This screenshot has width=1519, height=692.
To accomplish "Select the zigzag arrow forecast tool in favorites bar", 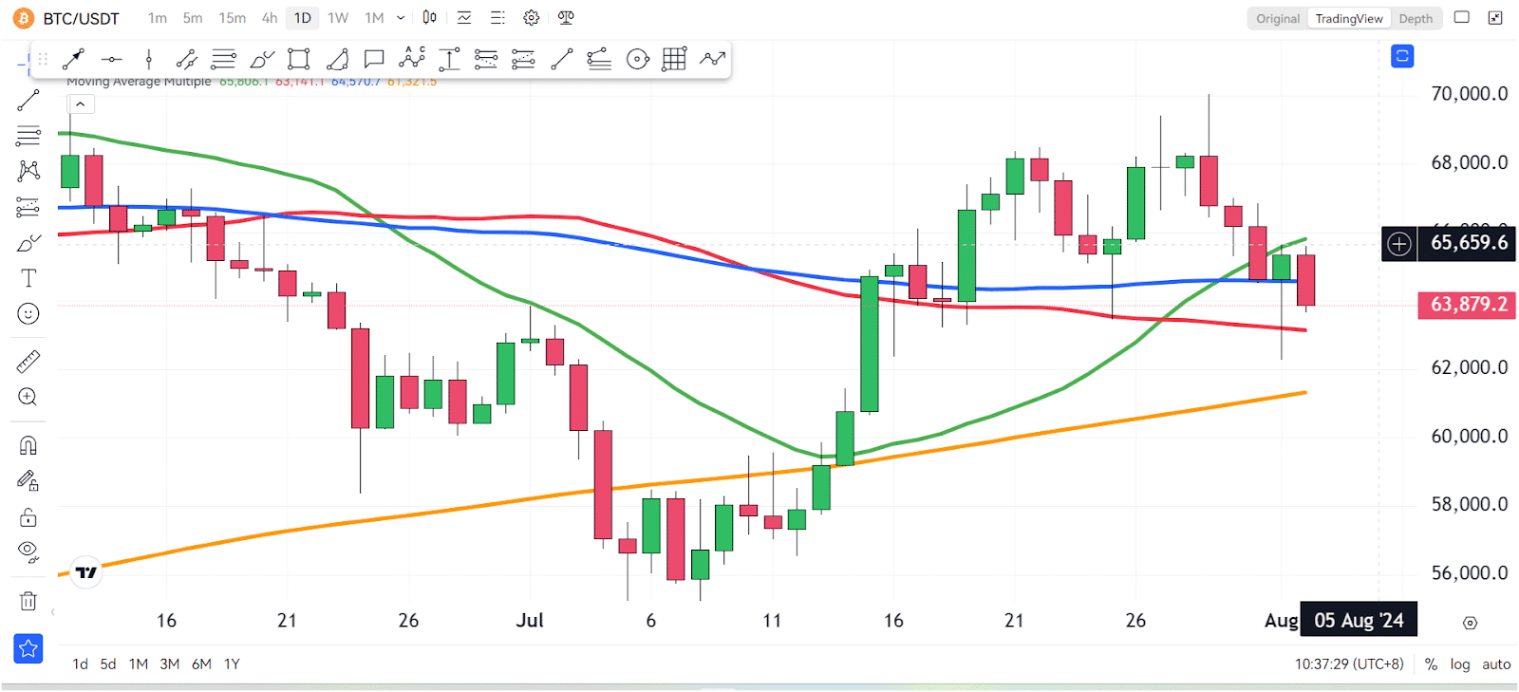I will (712, 59).
